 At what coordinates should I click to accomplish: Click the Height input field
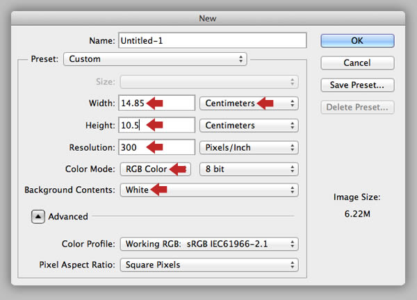coord(156,125)
